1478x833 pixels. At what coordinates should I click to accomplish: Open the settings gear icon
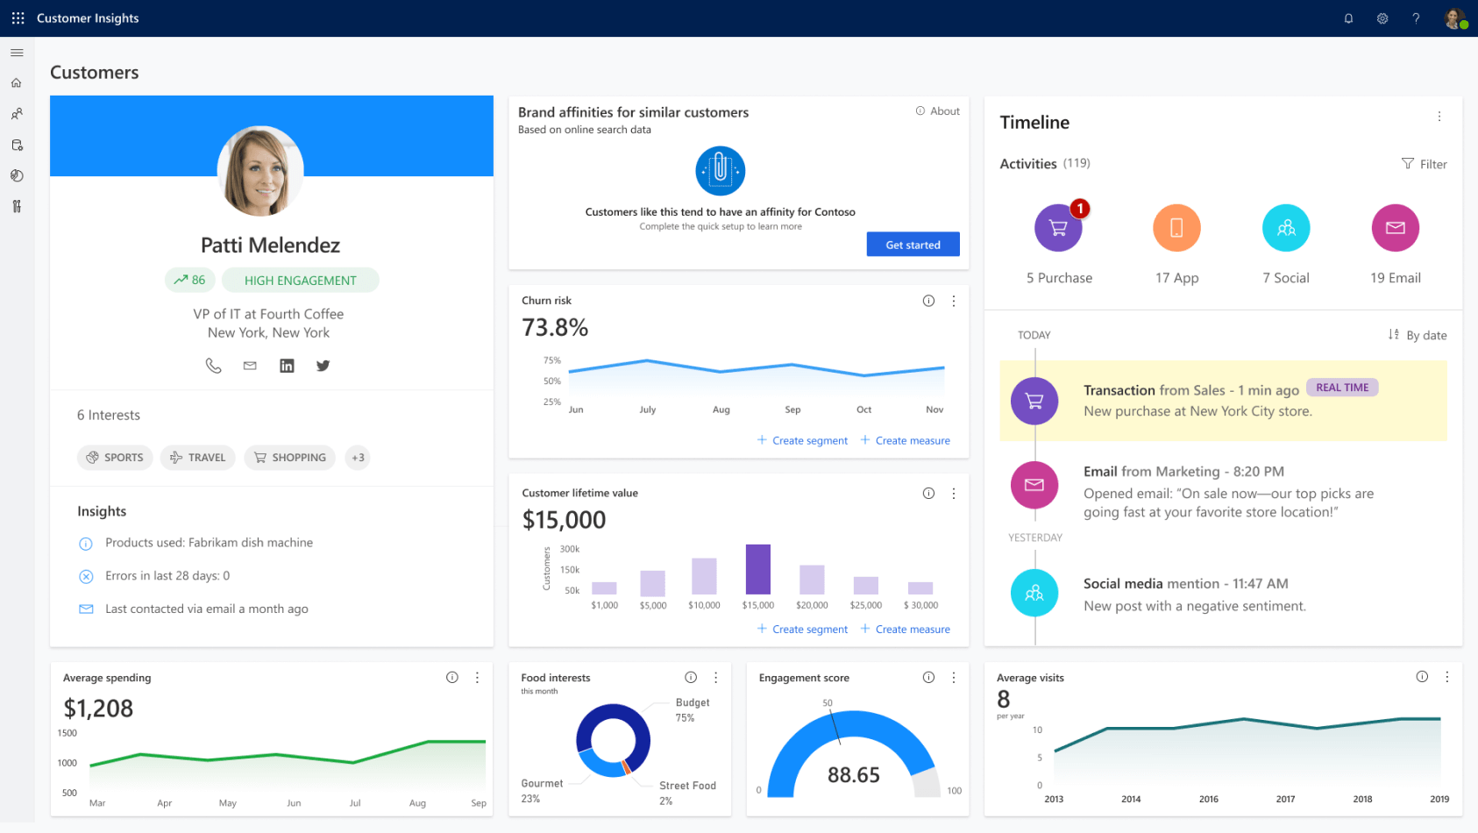[1382, 18]
